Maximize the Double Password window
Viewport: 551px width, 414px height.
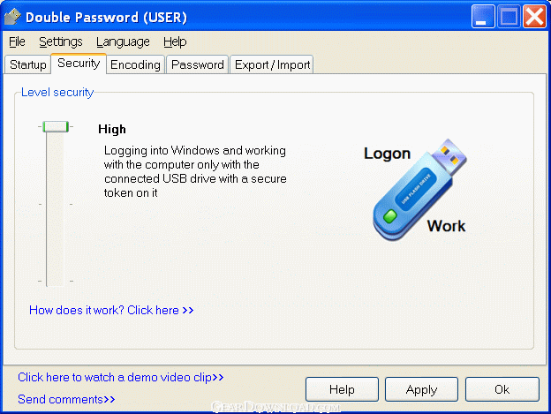509,16
